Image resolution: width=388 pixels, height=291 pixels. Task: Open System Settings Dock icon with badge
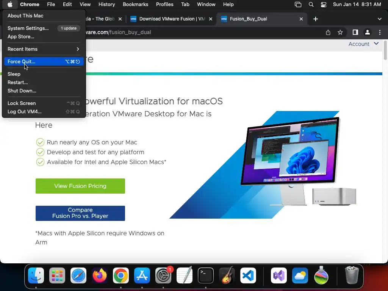tap(163, 275)
